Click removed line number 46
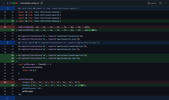 5,82
